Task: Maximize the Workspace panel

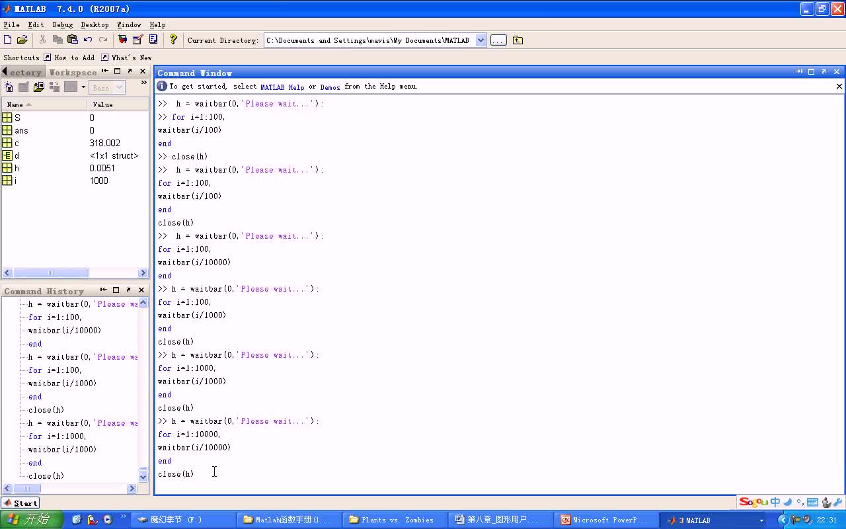Action: 118,71
